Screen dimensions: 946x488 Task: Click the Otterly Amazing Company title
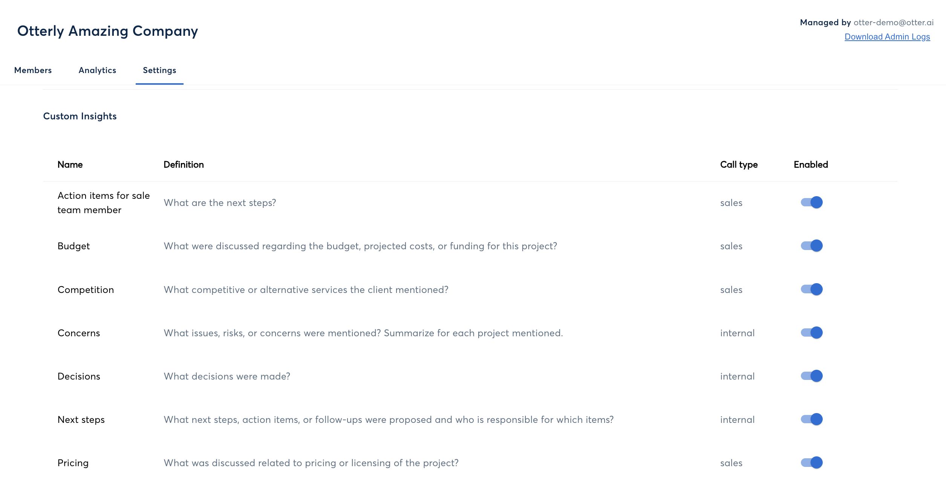point(107,31)
